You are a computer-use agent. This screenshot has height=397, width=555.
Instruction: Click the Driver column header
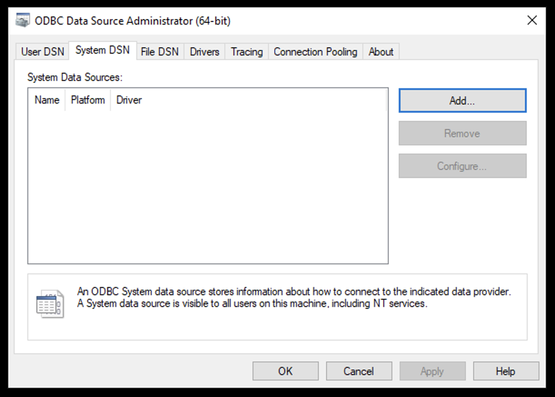point(129,100)
